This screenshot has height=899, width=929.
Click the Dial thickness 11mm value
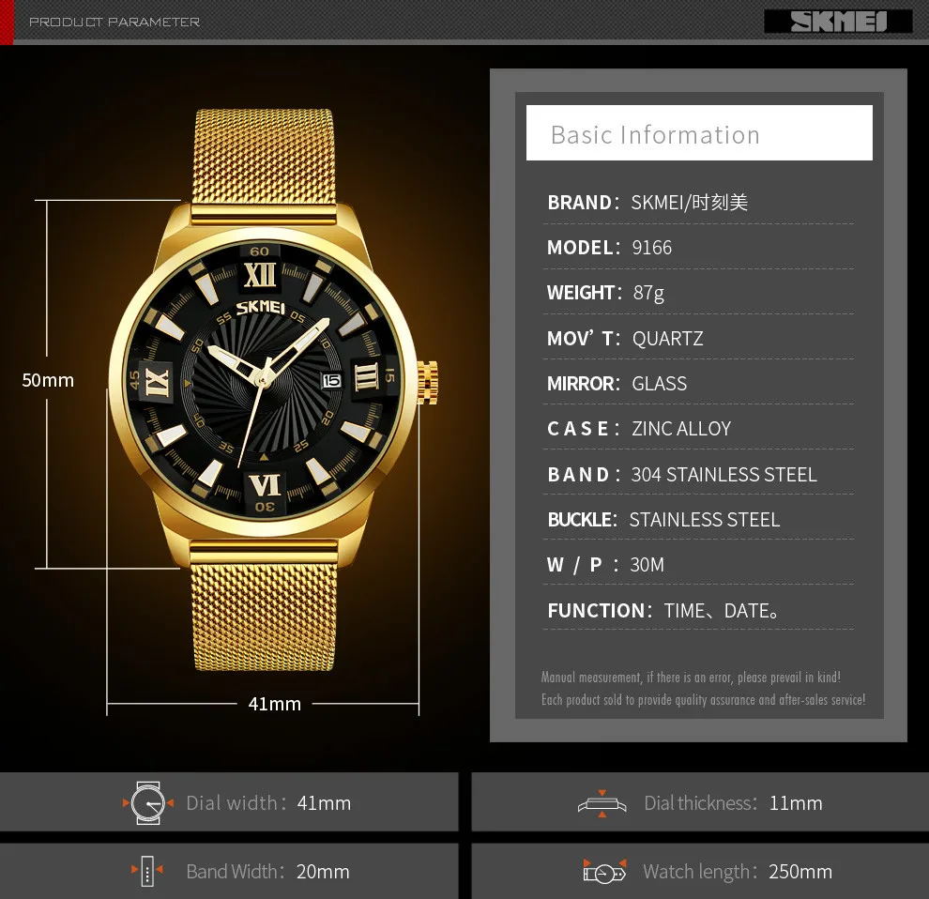pos(796,803)
